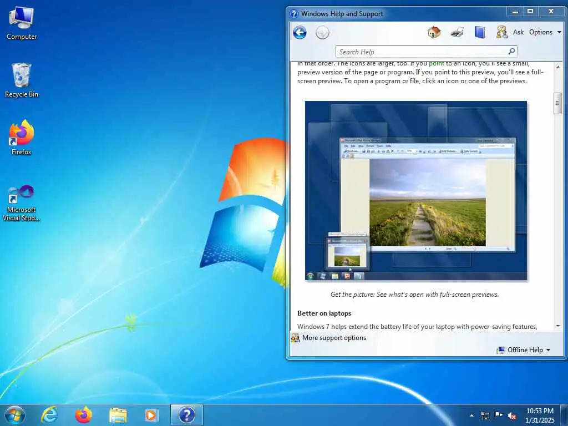Click the greyed Forward navigation arrow

[x=322, y=32]
